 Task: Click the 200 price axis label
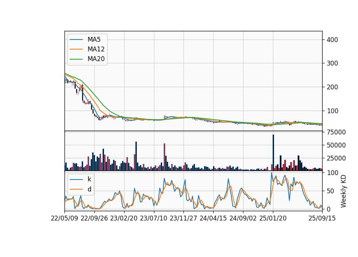(332, 87)
